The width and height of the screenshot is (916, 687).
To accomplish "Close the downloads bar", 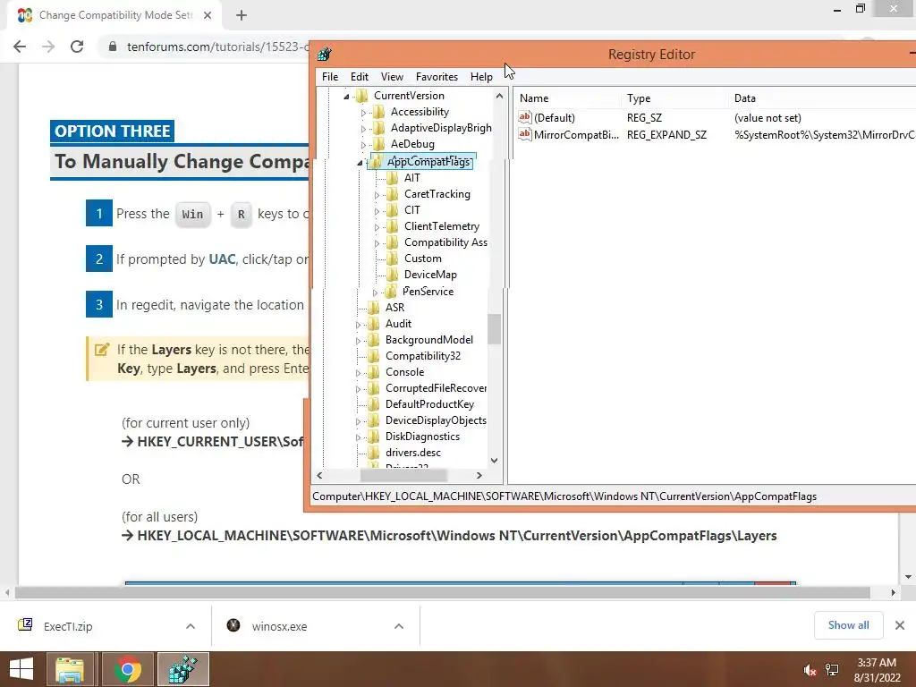I will pyautogui.click(x=900, y=625).
